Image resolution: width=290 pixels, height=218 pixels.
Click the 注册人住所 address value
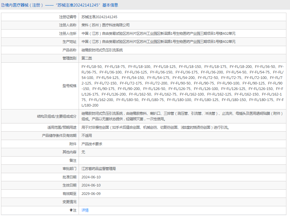coord(159,33)
